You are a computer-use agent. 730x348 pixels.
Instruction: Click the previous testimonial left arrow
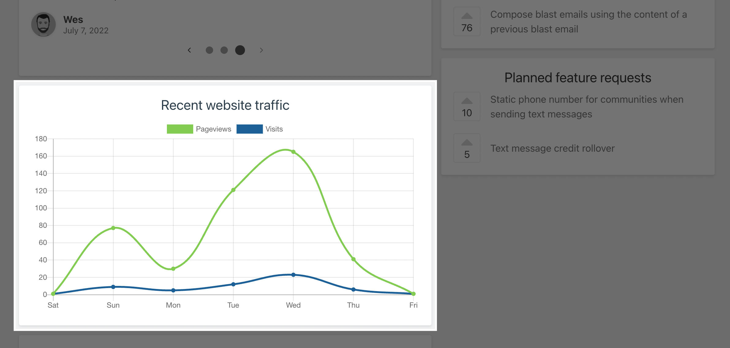point(189,50)
